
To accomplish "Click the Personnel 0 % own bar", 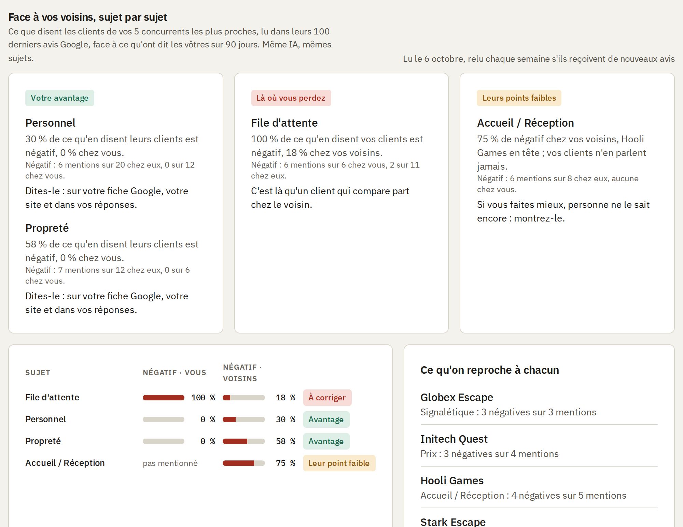I will (x=164, y=419).
